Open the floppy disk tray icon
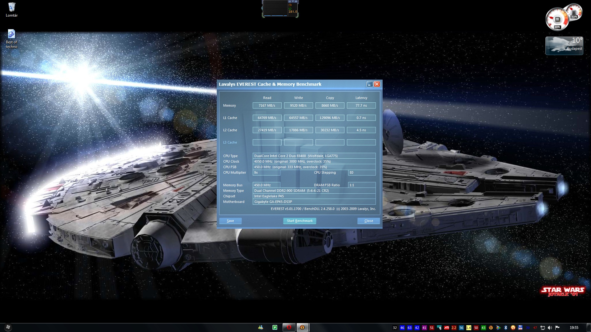The image size is (591, 332). (520, 328)
